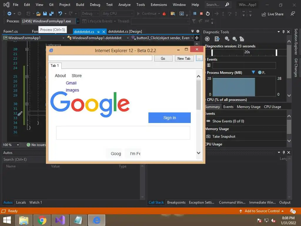Click Go button in Internet Explorer 12
This screenshot has height=226, width=301.
point(163,59)
